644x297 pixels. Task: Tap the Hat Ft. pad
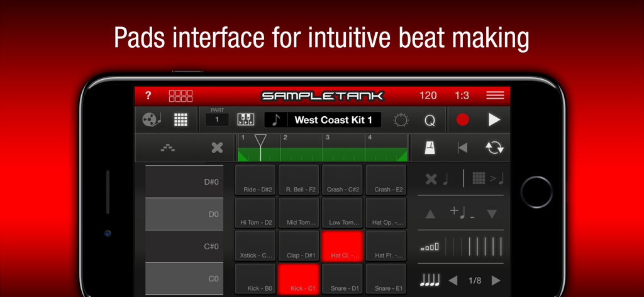tap(386, 246)
